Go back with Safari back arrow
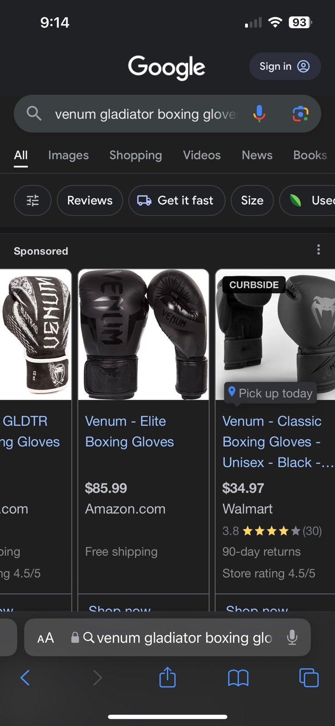Screen dimensions: 335x726 (x=25, y=678)
